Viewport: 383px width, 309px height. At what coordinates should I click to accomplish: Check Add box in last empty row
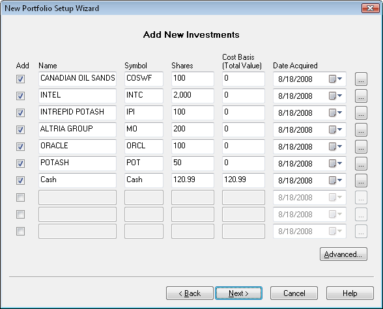[21, 231]
